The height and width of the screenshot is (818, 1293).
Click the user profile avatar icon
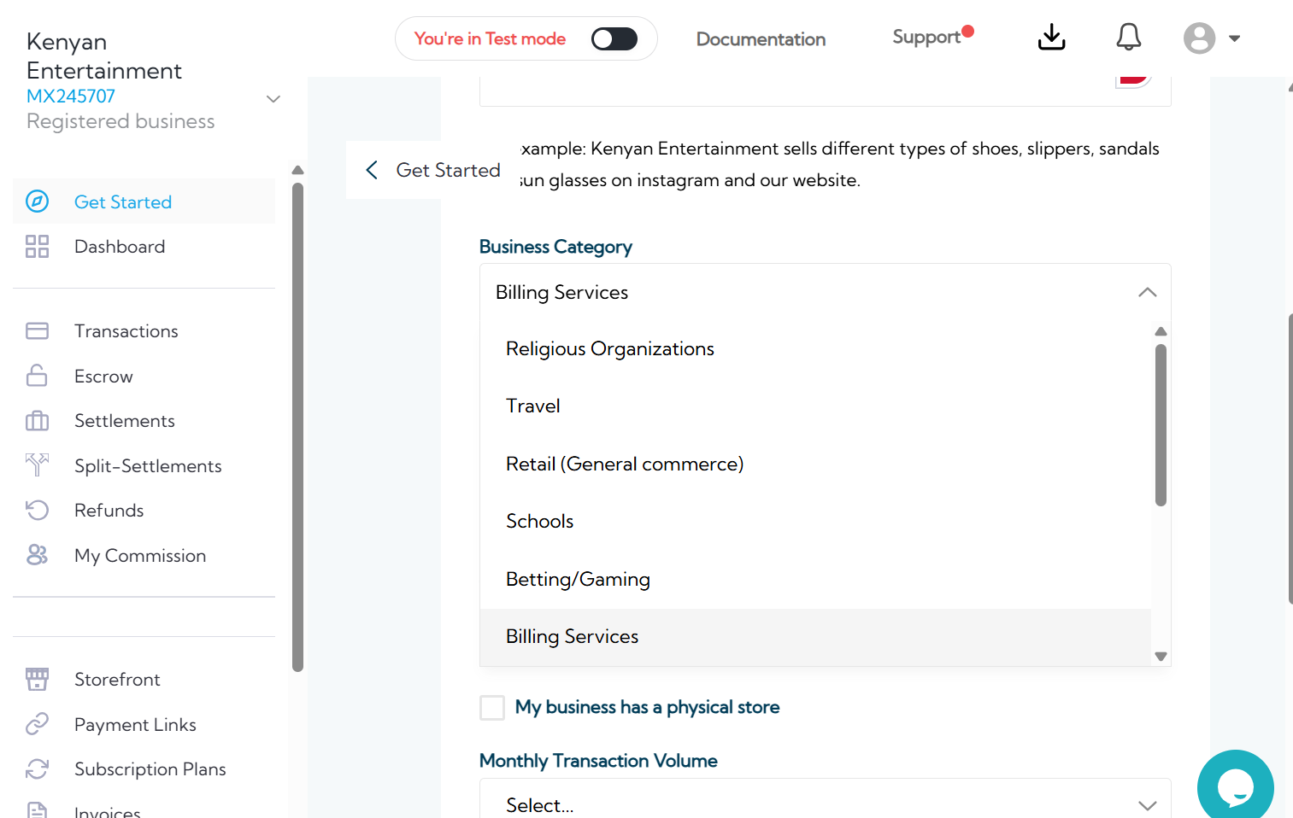pos(1199,38)
